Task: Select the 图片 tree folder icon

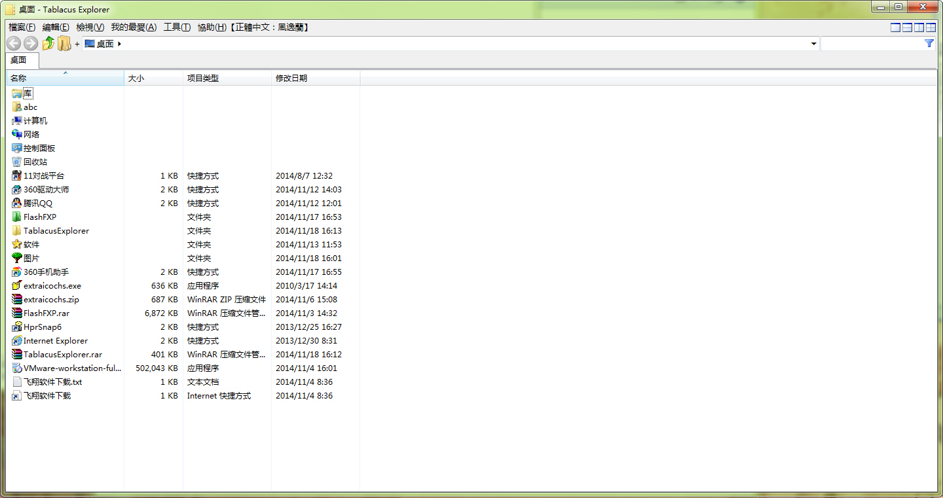Action: point(17,258)
